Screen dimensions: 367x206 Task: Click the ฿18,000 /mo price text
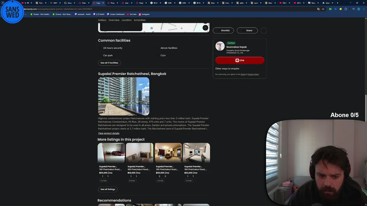coord(134,173)
